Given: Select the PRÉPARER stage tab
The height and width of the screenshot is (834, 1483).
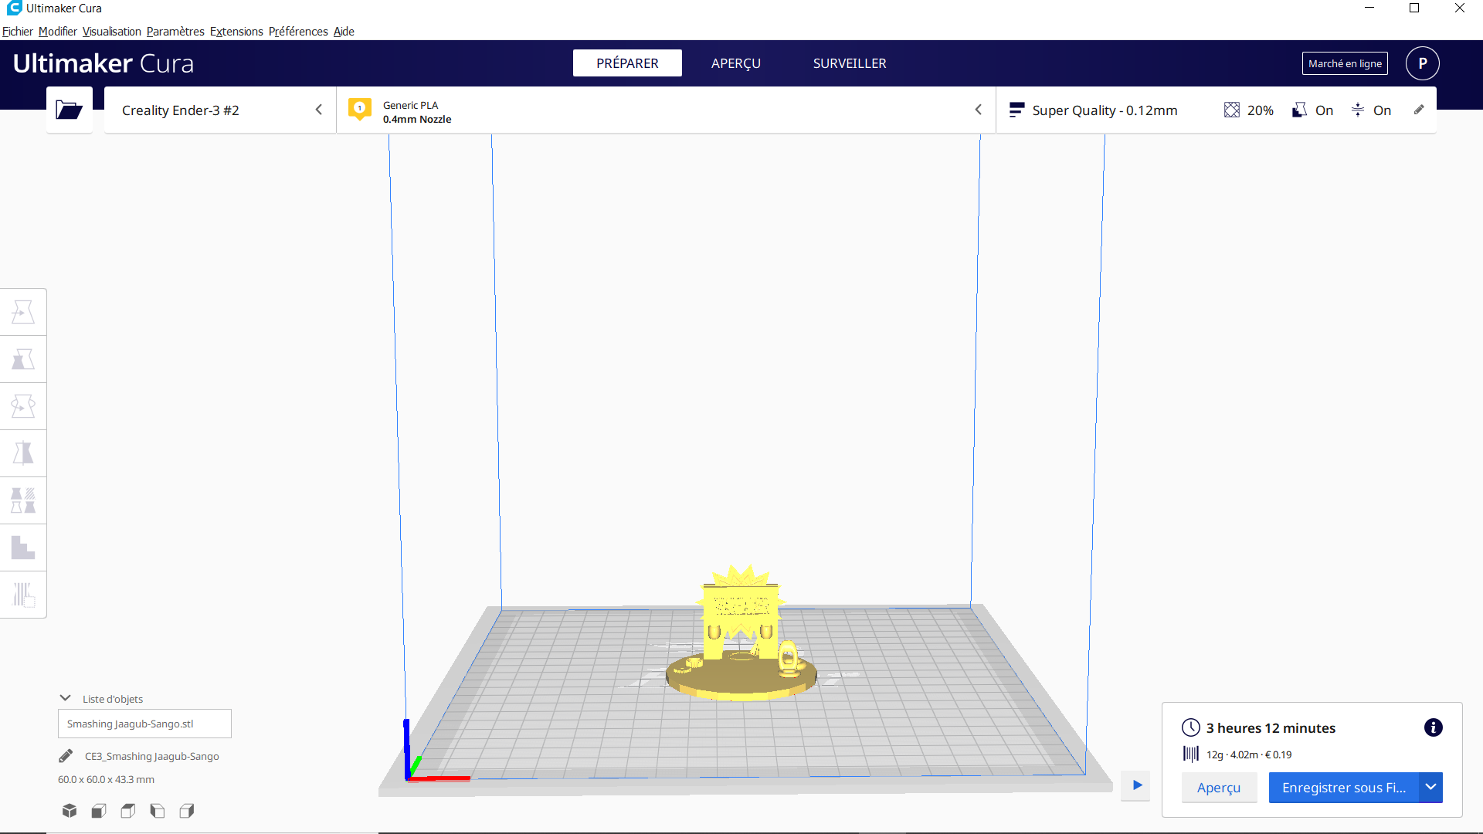Looking at the screenshot, I should pyautogui.click(x=627, y=63).
